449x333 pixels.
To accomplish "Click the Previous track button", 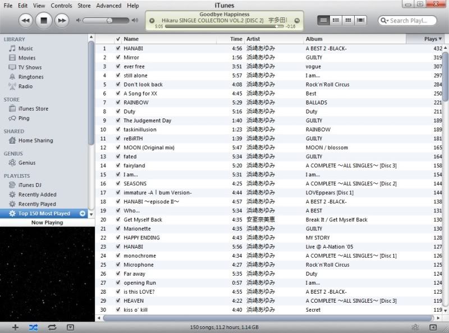I will (26, 21).
